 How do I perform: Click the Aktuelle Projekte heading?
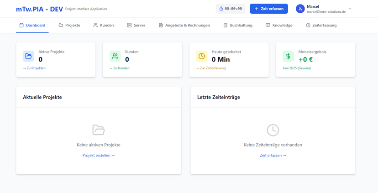click(x=42, y=97)
